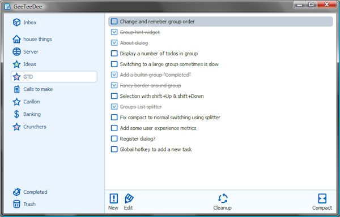The height and width of the screenshot is (217, 340).
Task: Select task text 'Global hotkey to add a new task'
Action: [156, 149]
